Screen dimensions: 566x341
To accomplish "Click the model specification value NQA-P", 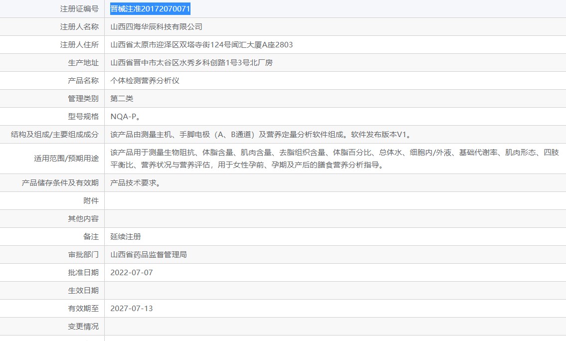I will point(125,117).
